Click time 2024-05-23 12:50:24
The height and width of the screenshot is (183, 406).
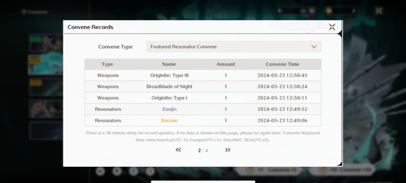(282, 87)
